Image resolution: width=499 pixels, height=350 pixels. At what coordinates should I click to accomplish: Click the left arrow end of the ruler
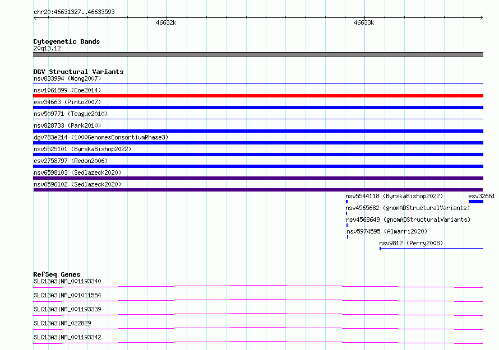coord(35,17)
